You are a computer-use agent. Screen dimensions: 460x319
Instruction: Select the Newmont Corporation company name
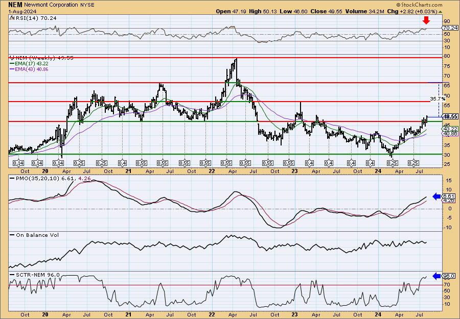(51, 5)
